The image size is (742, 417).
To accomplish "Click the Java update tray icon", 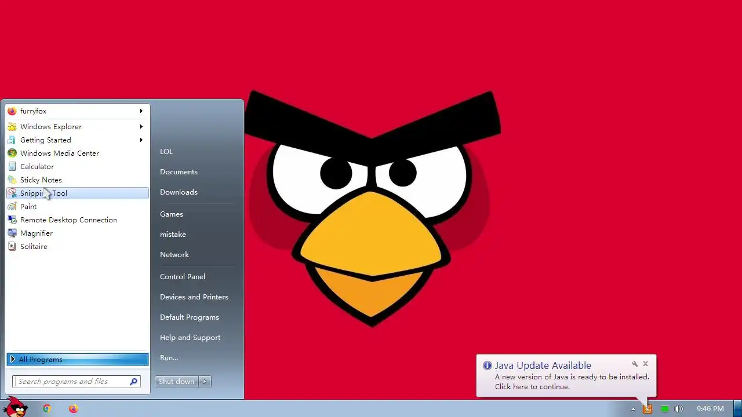I will pyautogui.click(x=648, y=409).
